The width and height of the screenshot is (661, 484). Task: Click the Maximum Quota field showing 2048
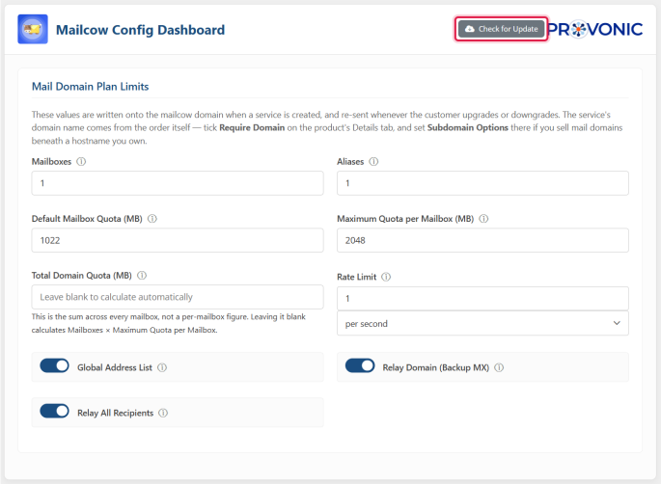pos(482,240)
